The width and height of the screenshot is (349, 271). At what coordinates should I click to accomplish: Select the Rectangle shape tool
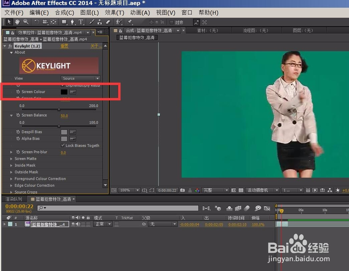point(64,22)
